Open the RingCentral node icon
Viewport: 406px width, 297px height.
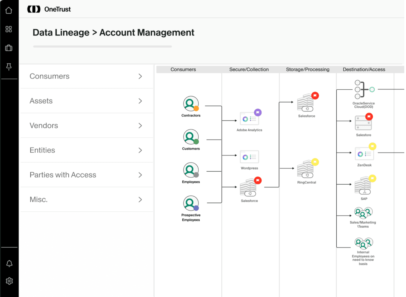tap(305, 169)
